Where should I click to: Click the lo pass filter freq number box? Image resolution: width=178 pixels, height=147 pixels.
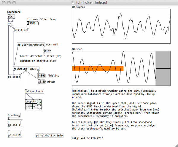pyautogui.click(x=33, y=23)
